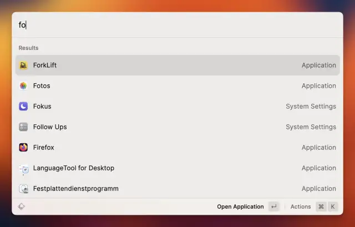
Task: Focus the search field containing "fo"
Action: tap(177, 25)
